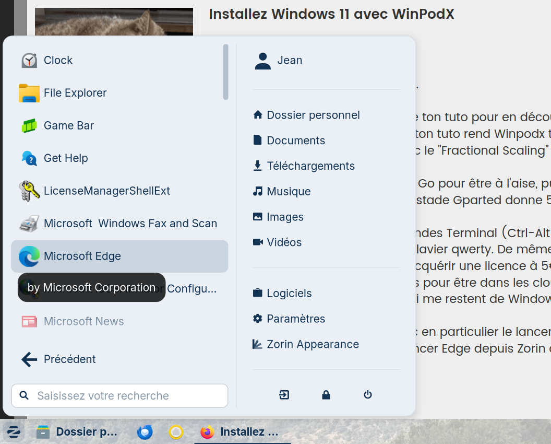Open Jean user account label
Screen dimensions: 551x444
[x=290, y=60]
